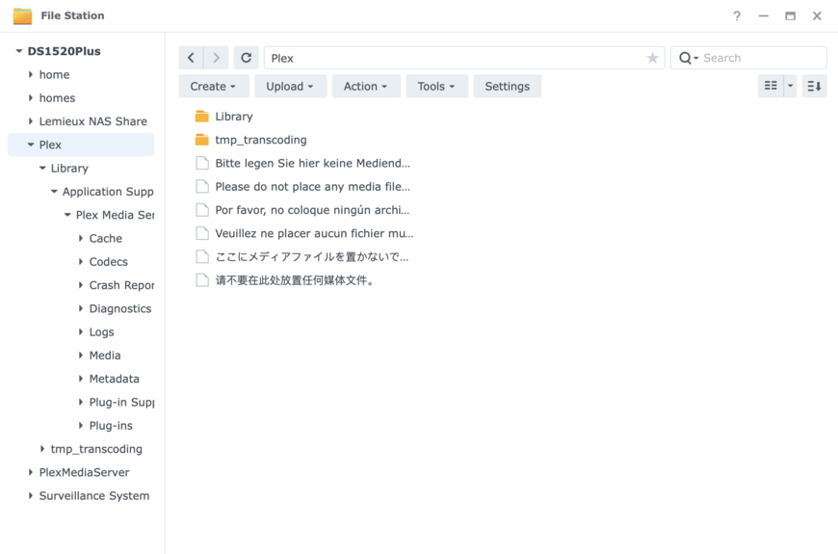This screenshot has width=838, height=554.
Task: Collapse the Library tree node arrow
Action: (x=42, y=168)
